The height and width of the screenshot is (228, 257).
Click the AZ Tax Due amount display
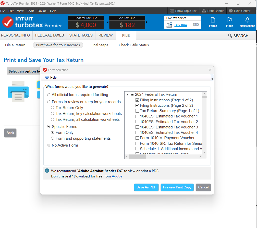tap(127, 25)
